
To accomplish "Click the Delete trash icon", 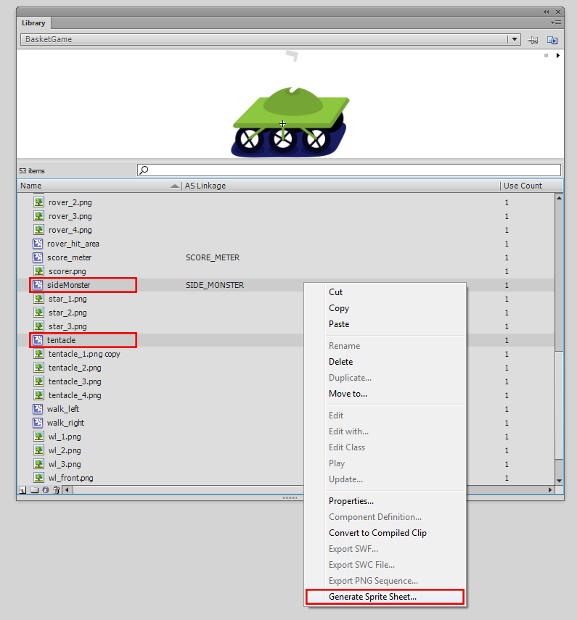I will click(56, 490).
